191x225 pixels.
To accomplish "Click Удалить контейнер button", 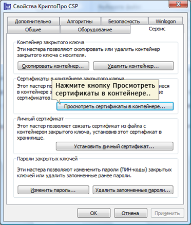I will [133, 66].
